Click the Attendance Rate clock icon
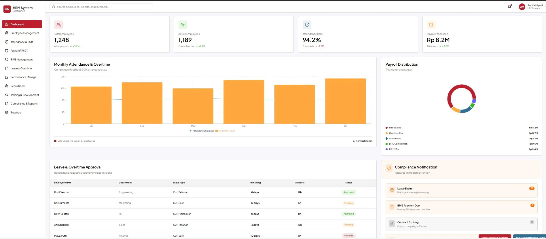The image size is (546, 239). coord(307,25)
